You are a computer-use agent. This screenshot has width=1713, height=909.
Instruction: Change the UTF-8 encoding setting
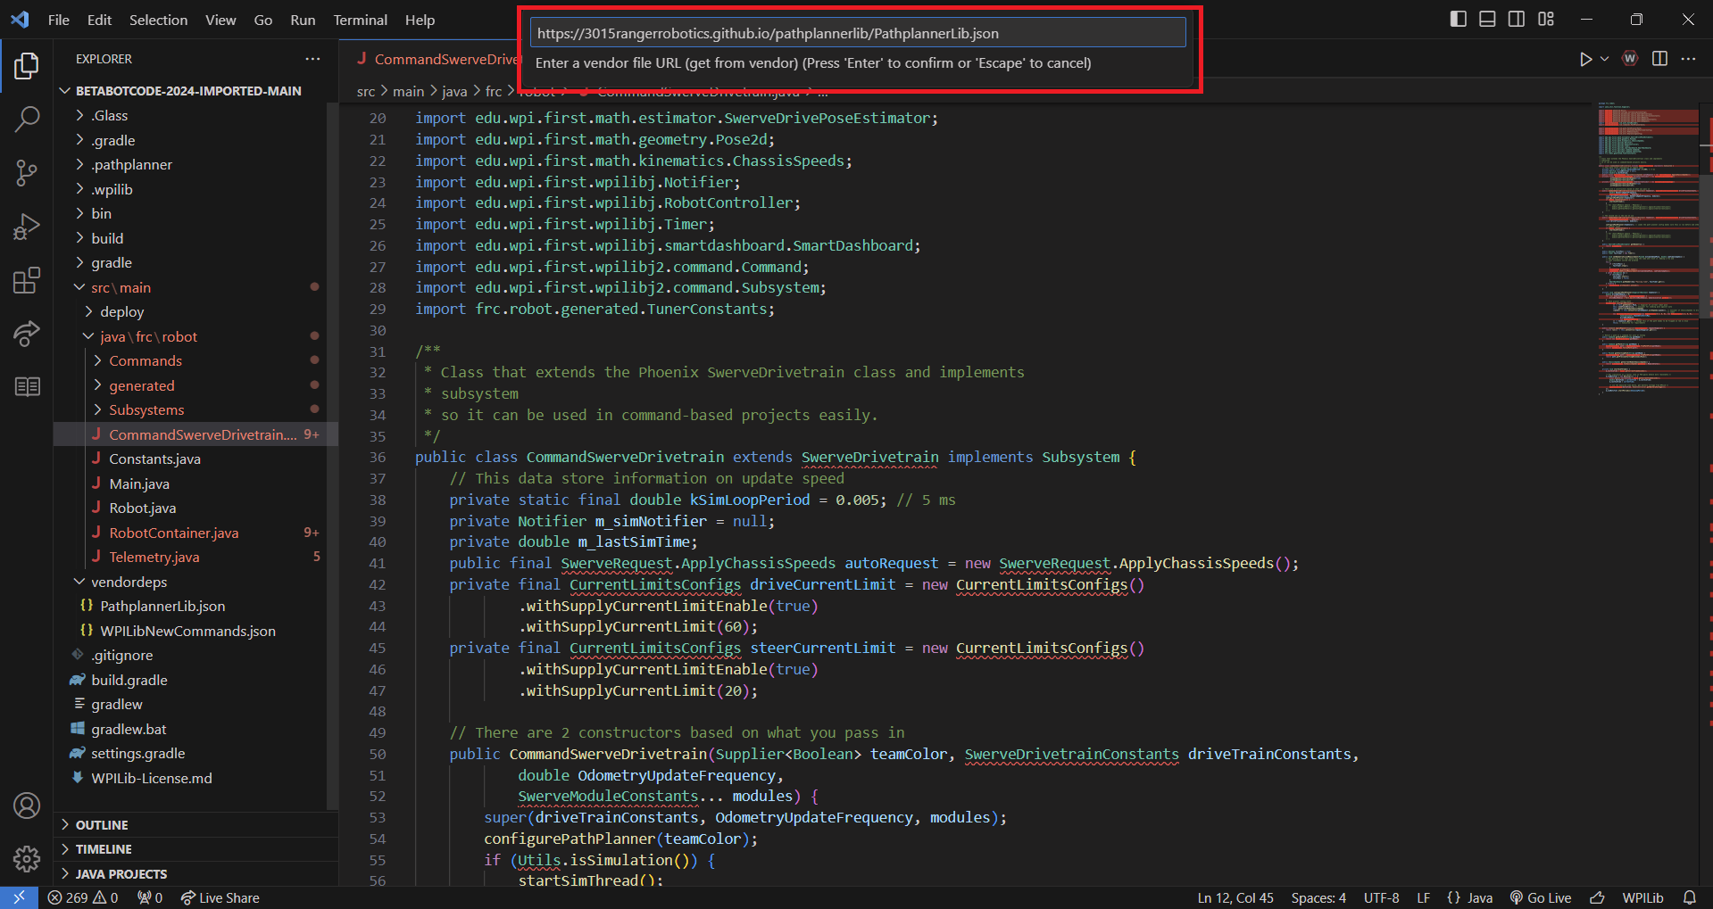click(x=1381, y=897)
